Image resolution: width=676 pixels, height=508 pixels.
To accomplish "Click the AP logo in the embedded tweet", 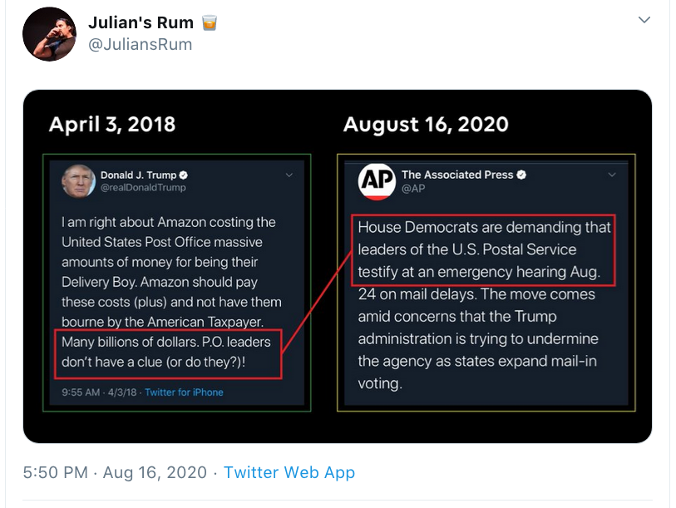I will tap(377, 181).
